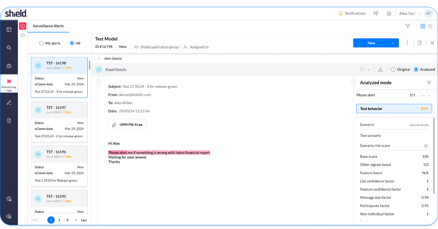438x229 pixels.
Task: Click the search icon in left sidebar
Action: 9,48
